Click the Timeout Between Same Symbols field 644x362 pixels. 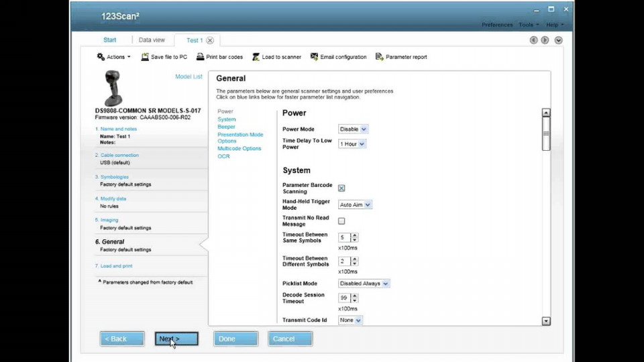coord(344,237)
